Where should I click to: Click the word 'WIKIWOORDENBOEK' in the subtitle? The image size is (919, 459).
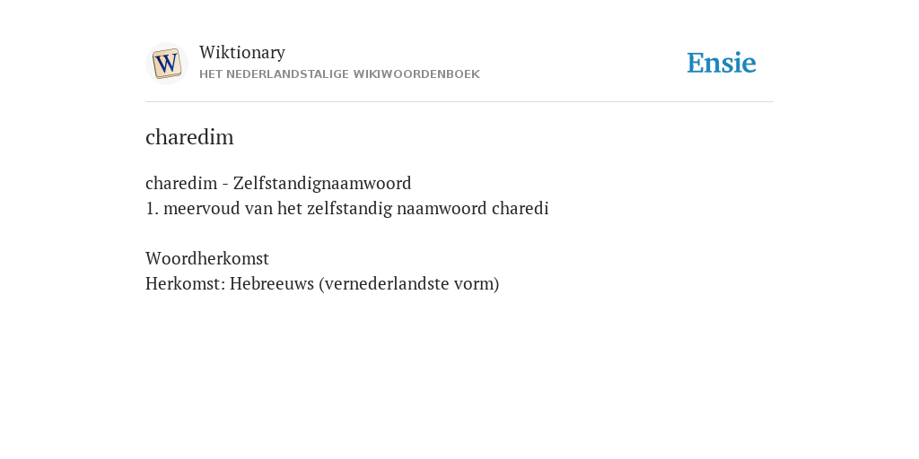pyautogui.click(x=416, y=74)
